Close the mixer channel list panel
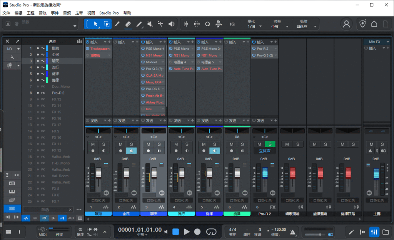The height and width of the screenshot is (240, 394). pos(7,41)
